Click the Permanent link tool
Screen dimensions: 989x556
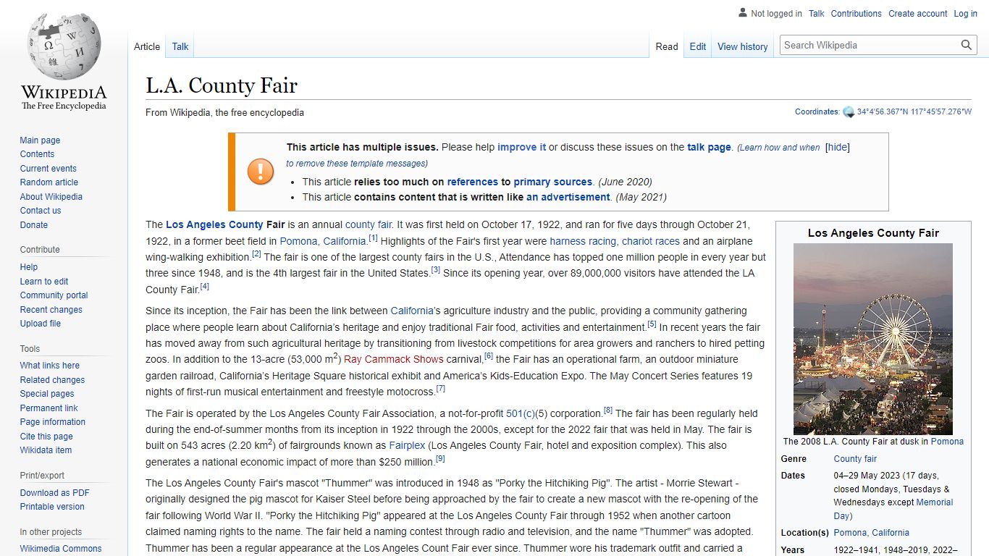point(49,408)
